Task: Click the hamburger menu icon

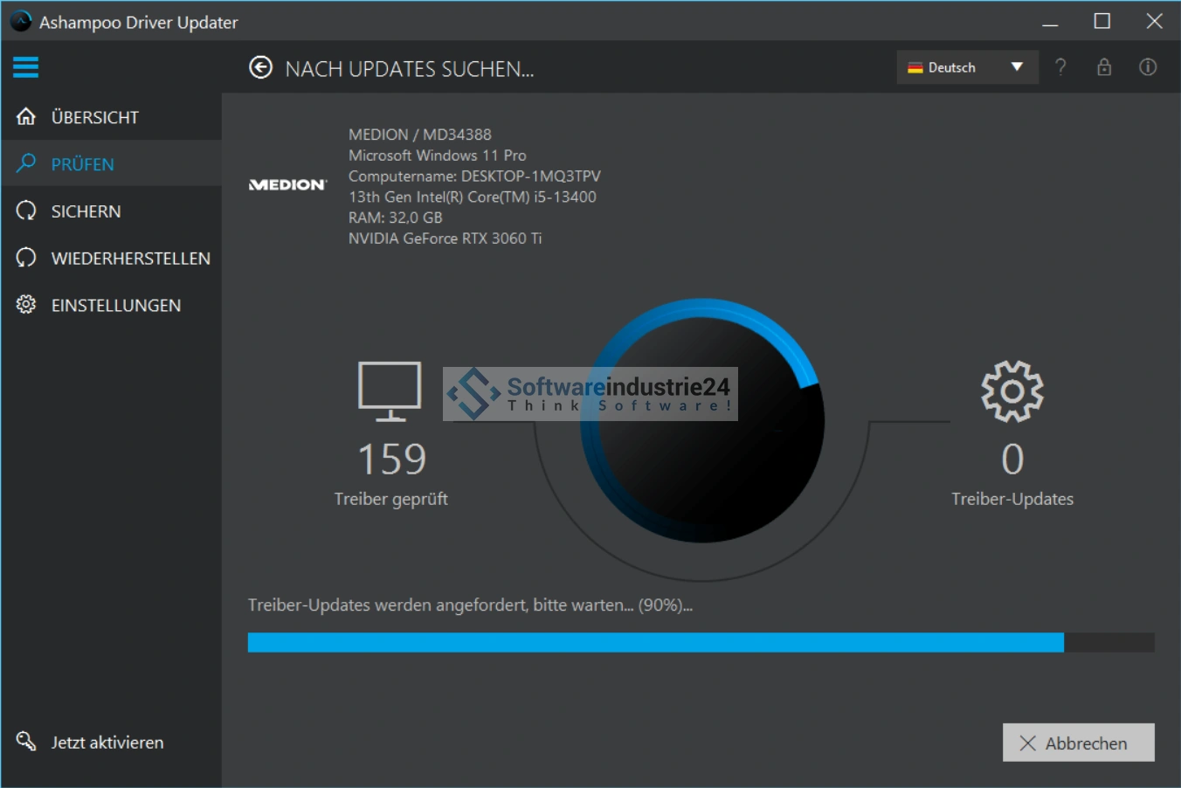Action: pyautogui.click(x=25, y=67)
